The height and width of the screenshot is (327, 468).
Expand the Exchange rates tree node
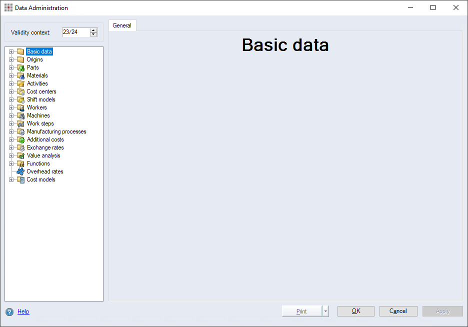(x=11, y=147)
